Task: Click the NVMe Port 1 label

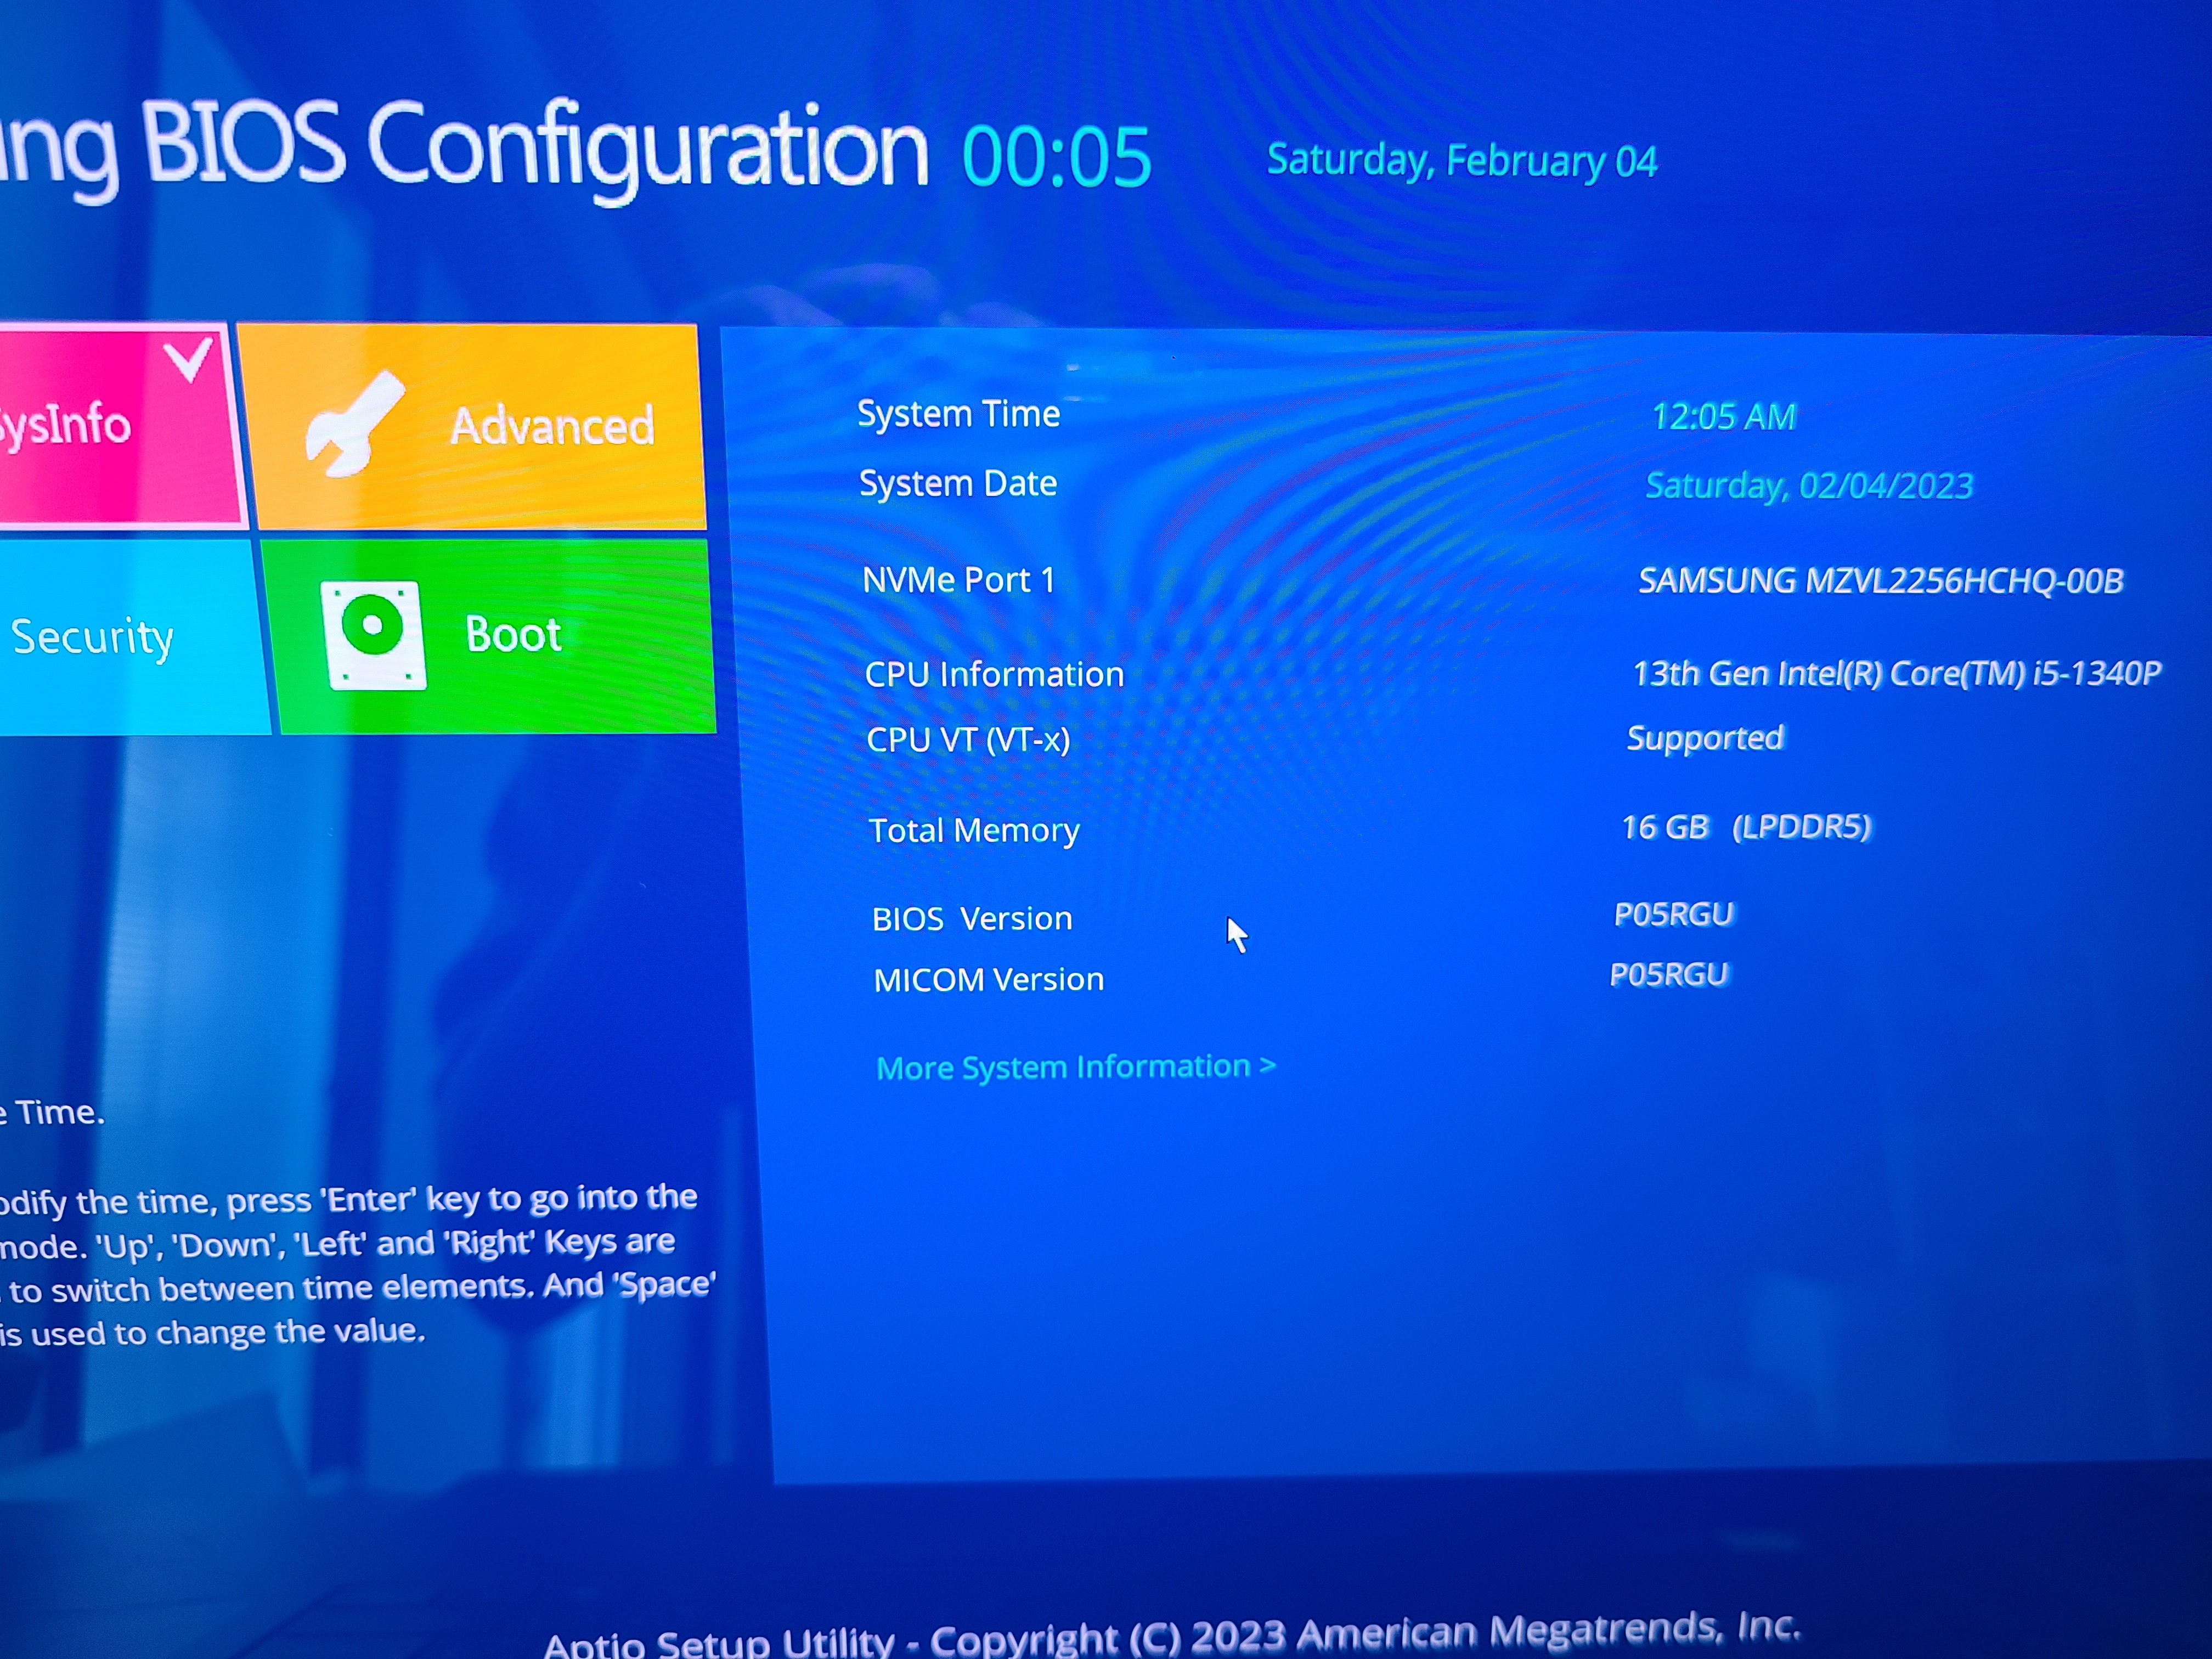Action: click(959, 580)
